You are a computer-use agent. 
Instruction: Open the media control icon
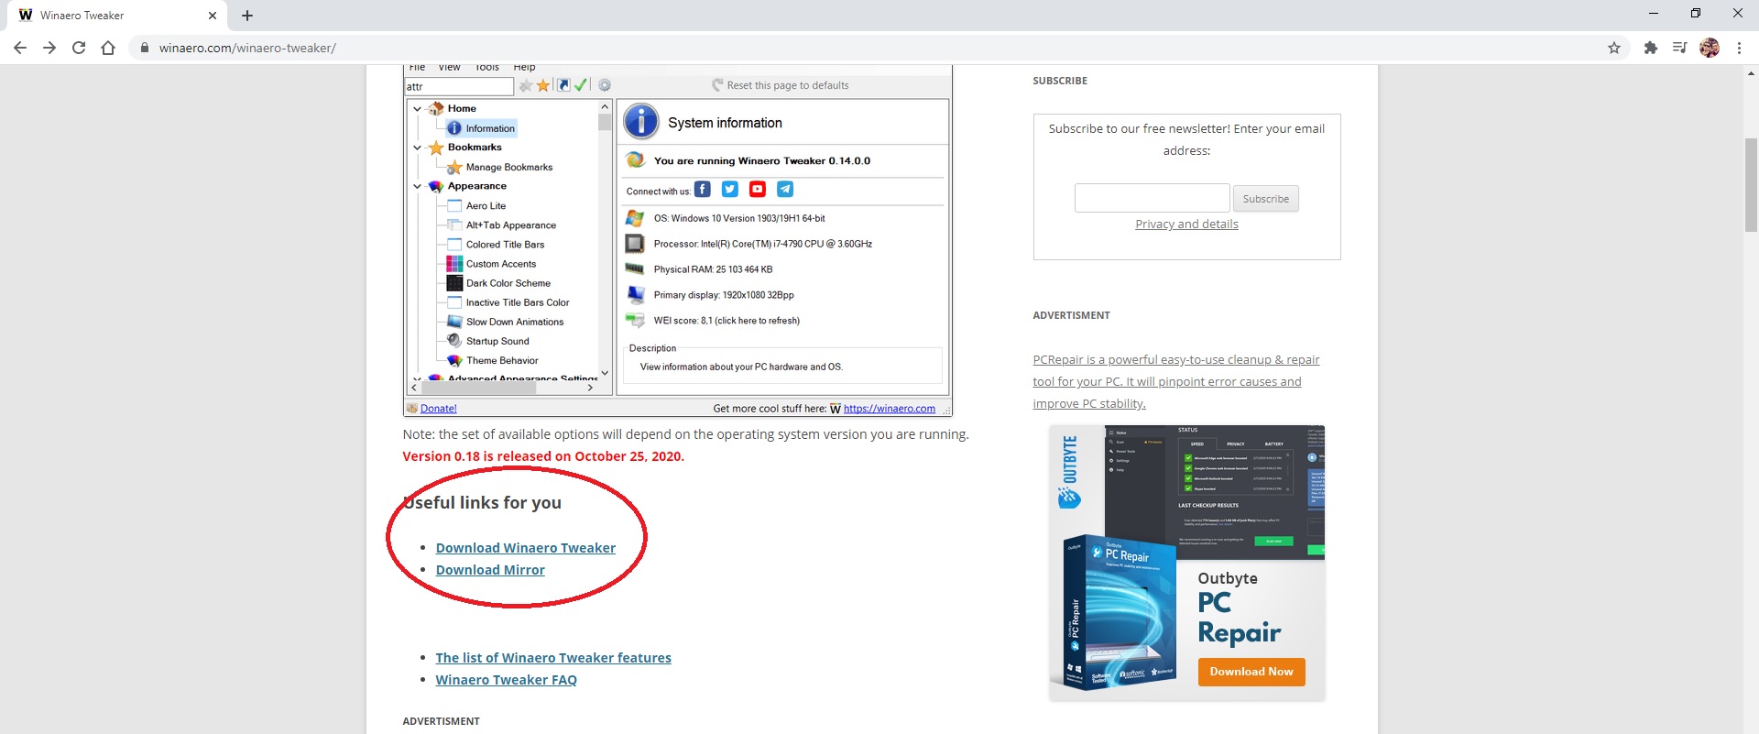coord(1679,48)
